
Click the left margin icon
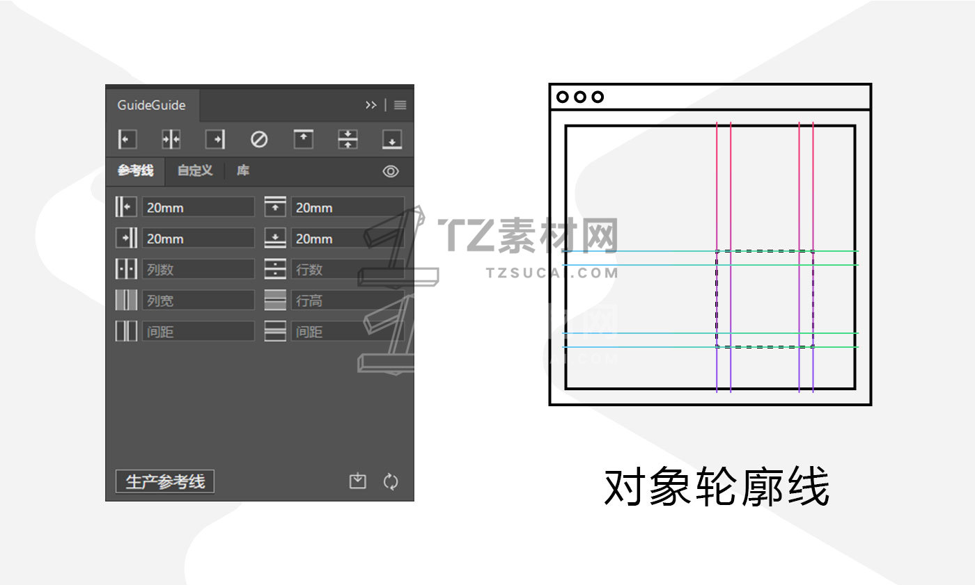click(x=126, y=207)
